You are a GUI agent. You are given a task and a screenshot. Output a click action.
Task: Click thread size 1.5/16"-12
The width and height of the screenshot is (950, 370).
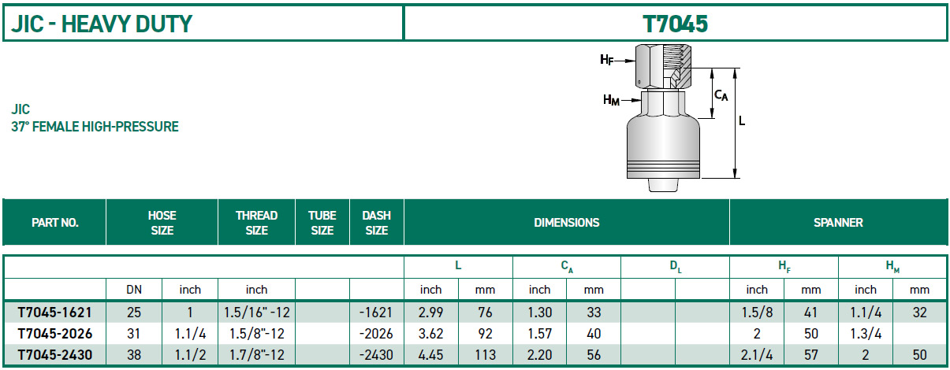pyautogui.click(x=257, y=312)
